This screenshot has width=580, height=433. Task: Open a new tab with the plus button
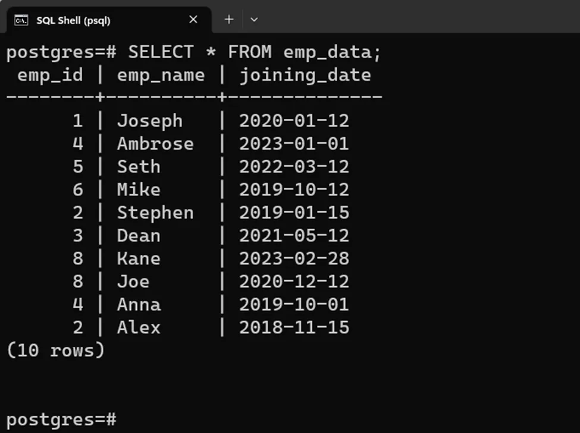tap(229, 20)
